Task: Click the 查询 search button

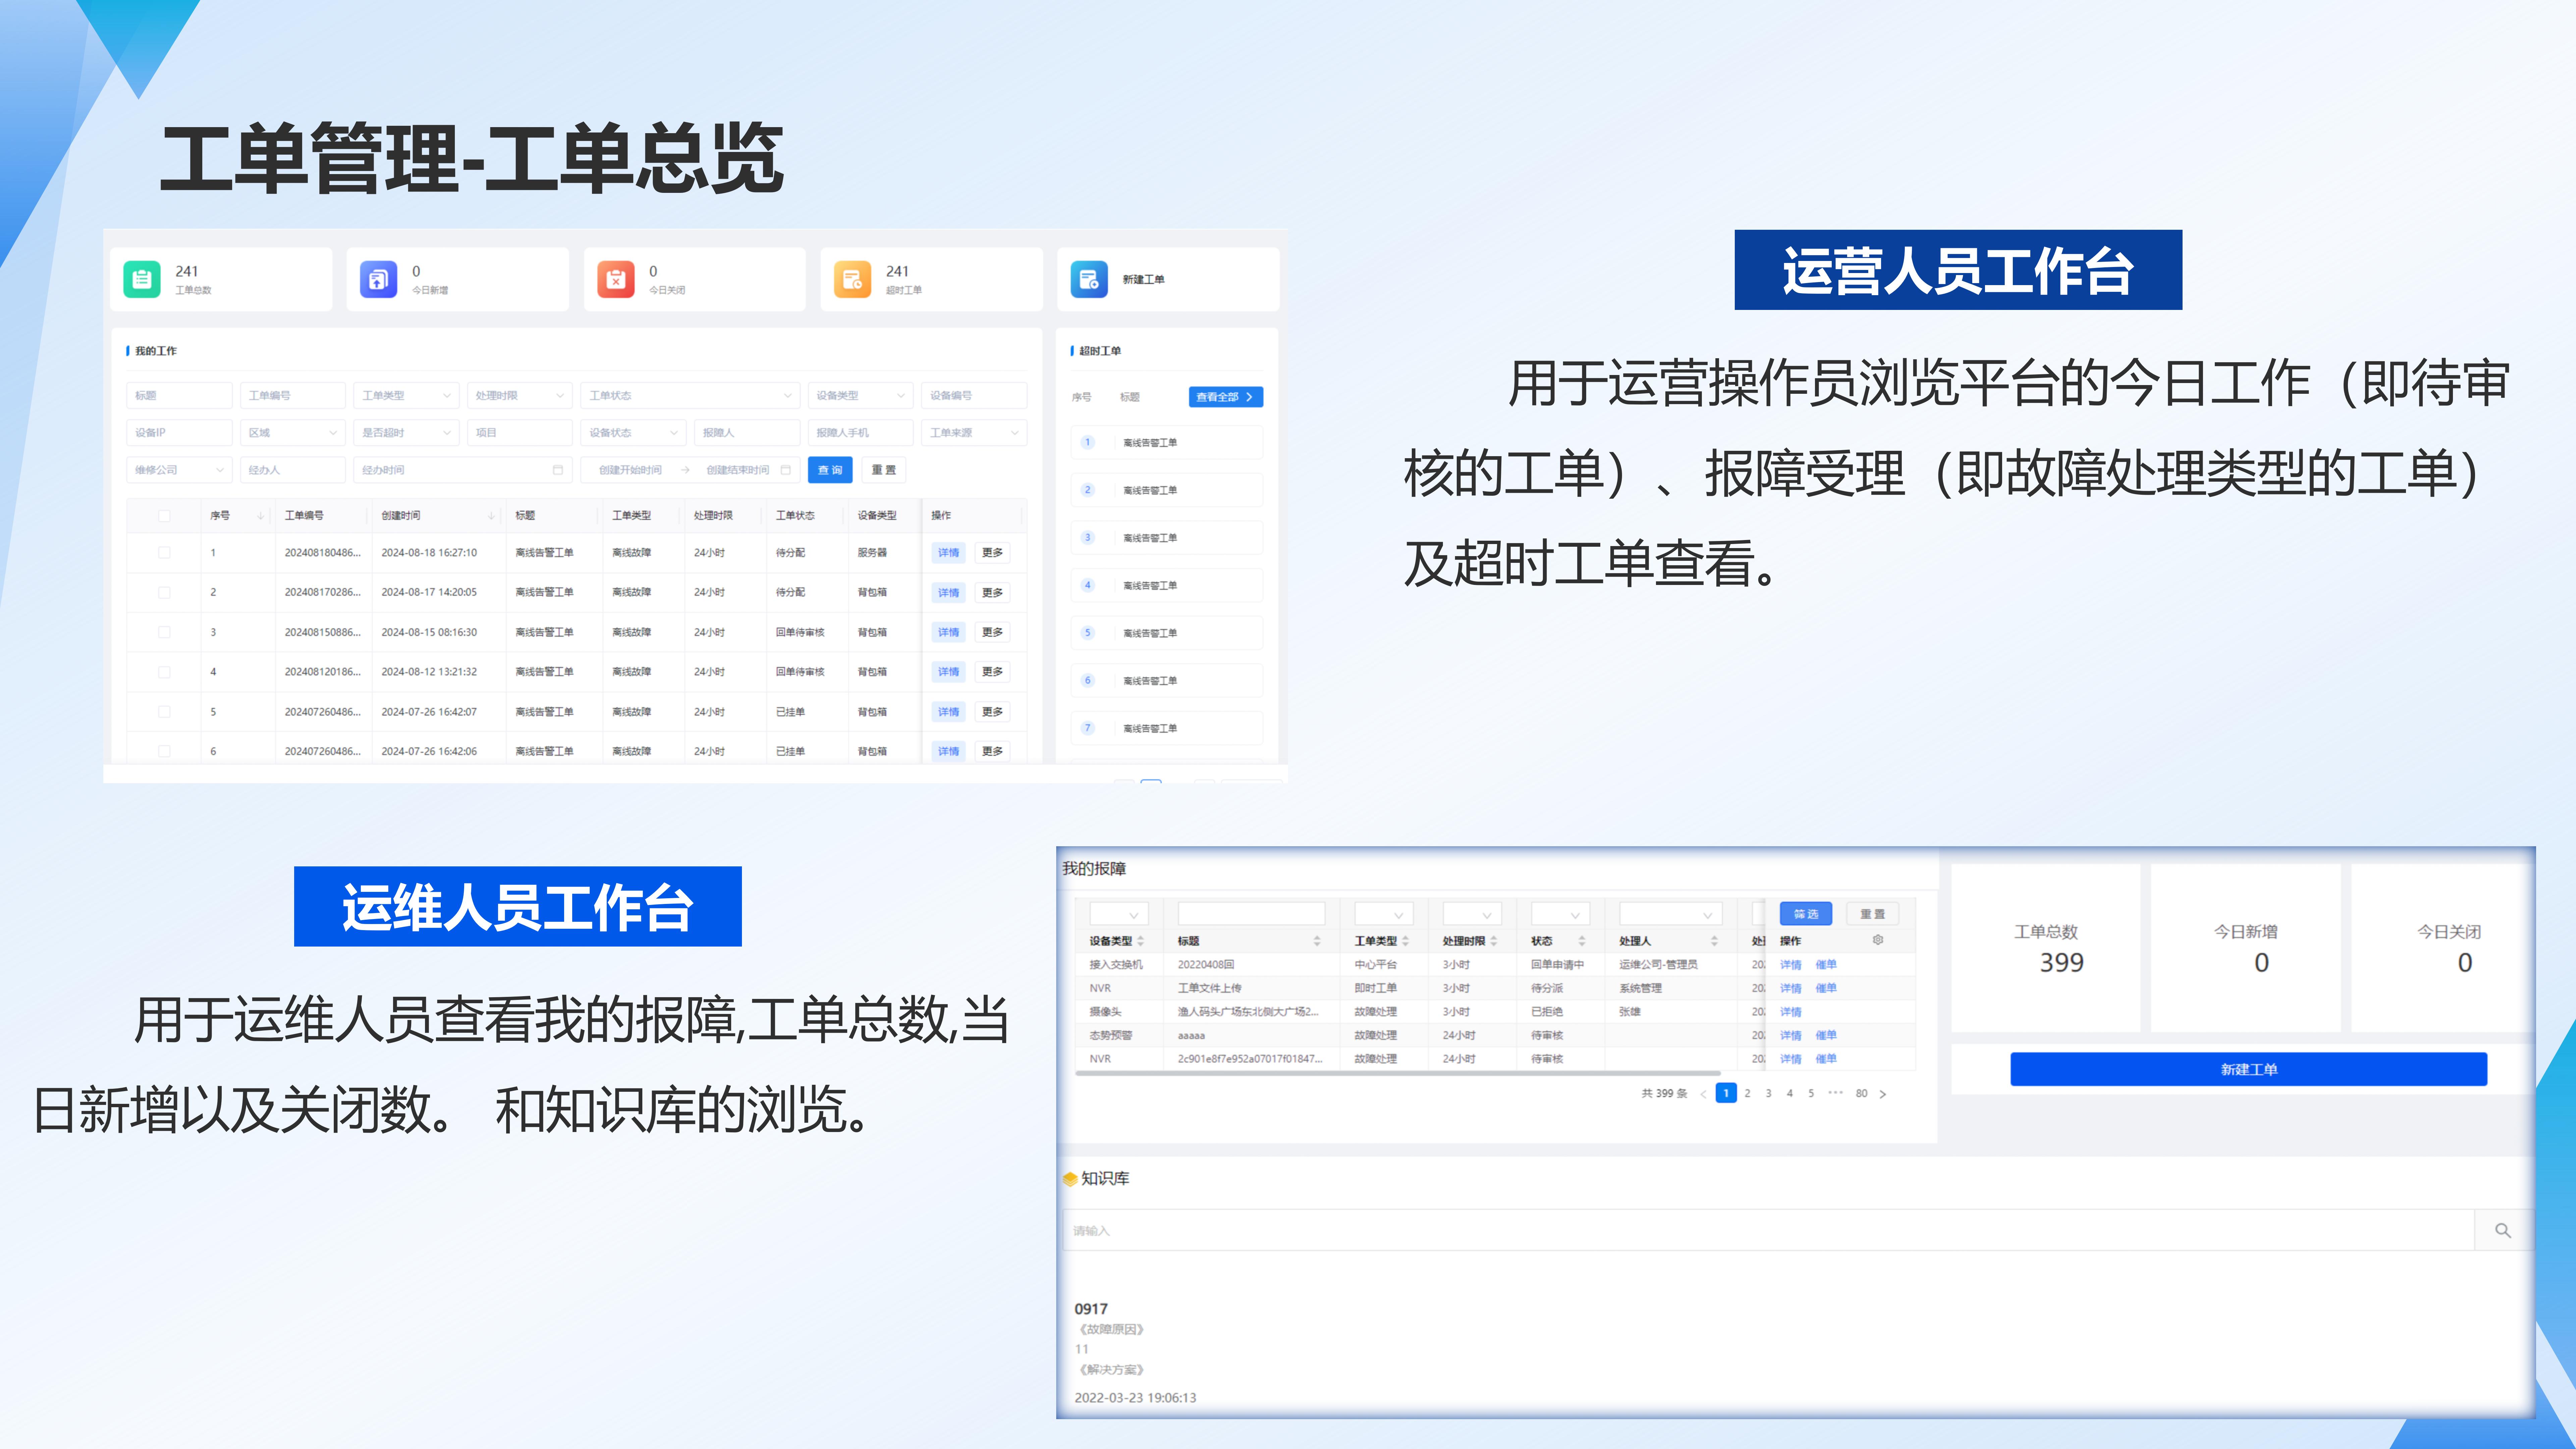Action: pyautogui.click(x=830, y=470)
